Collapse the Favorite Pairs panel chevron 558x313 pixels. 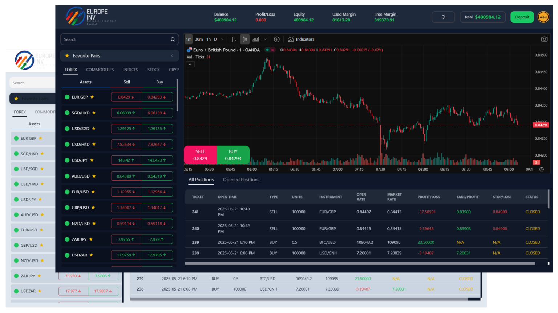[x=172, y=56]
